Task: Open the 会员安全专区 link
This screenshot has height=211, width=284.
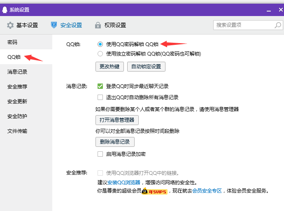Action: pyautogui.click(x=207, y=191)
